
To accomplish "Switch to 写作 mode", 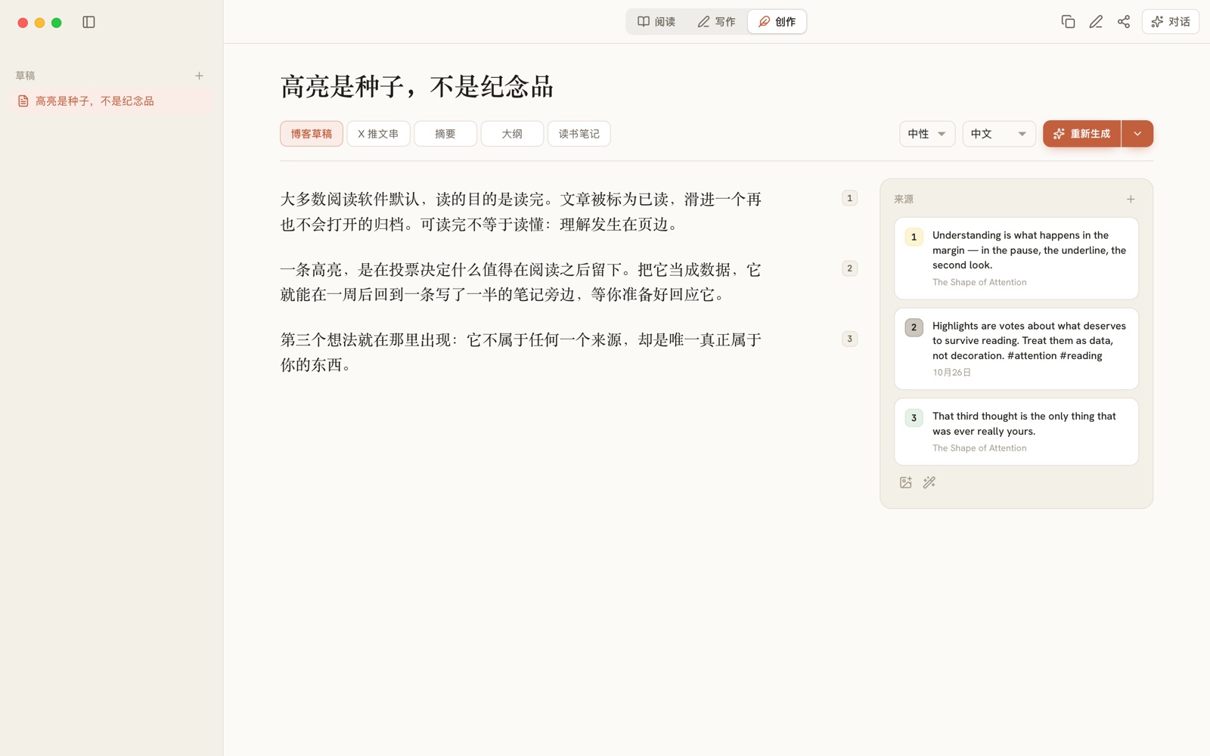I will point(716,22).
